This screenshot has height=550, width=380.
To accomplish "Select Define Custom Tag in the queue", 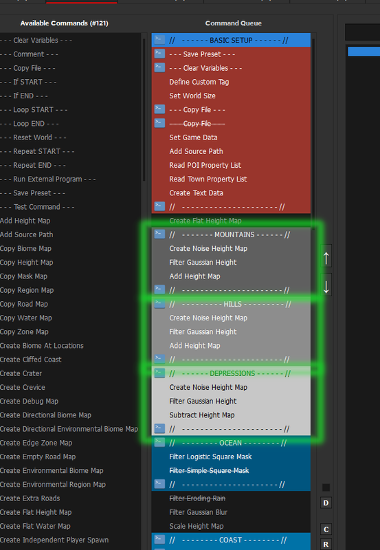I will pyautogui.click(x=231, y=82).
